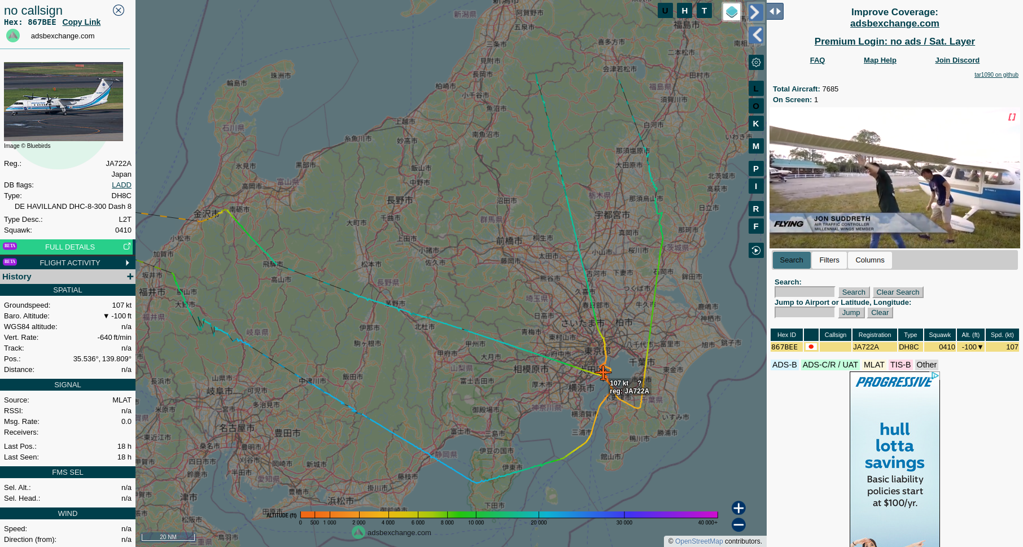Click the adsbexchange logo icon in panel header
Image resolution: width=1023 pixels, height=547 pixels.
pyautogui.click(x=13, y=36)
